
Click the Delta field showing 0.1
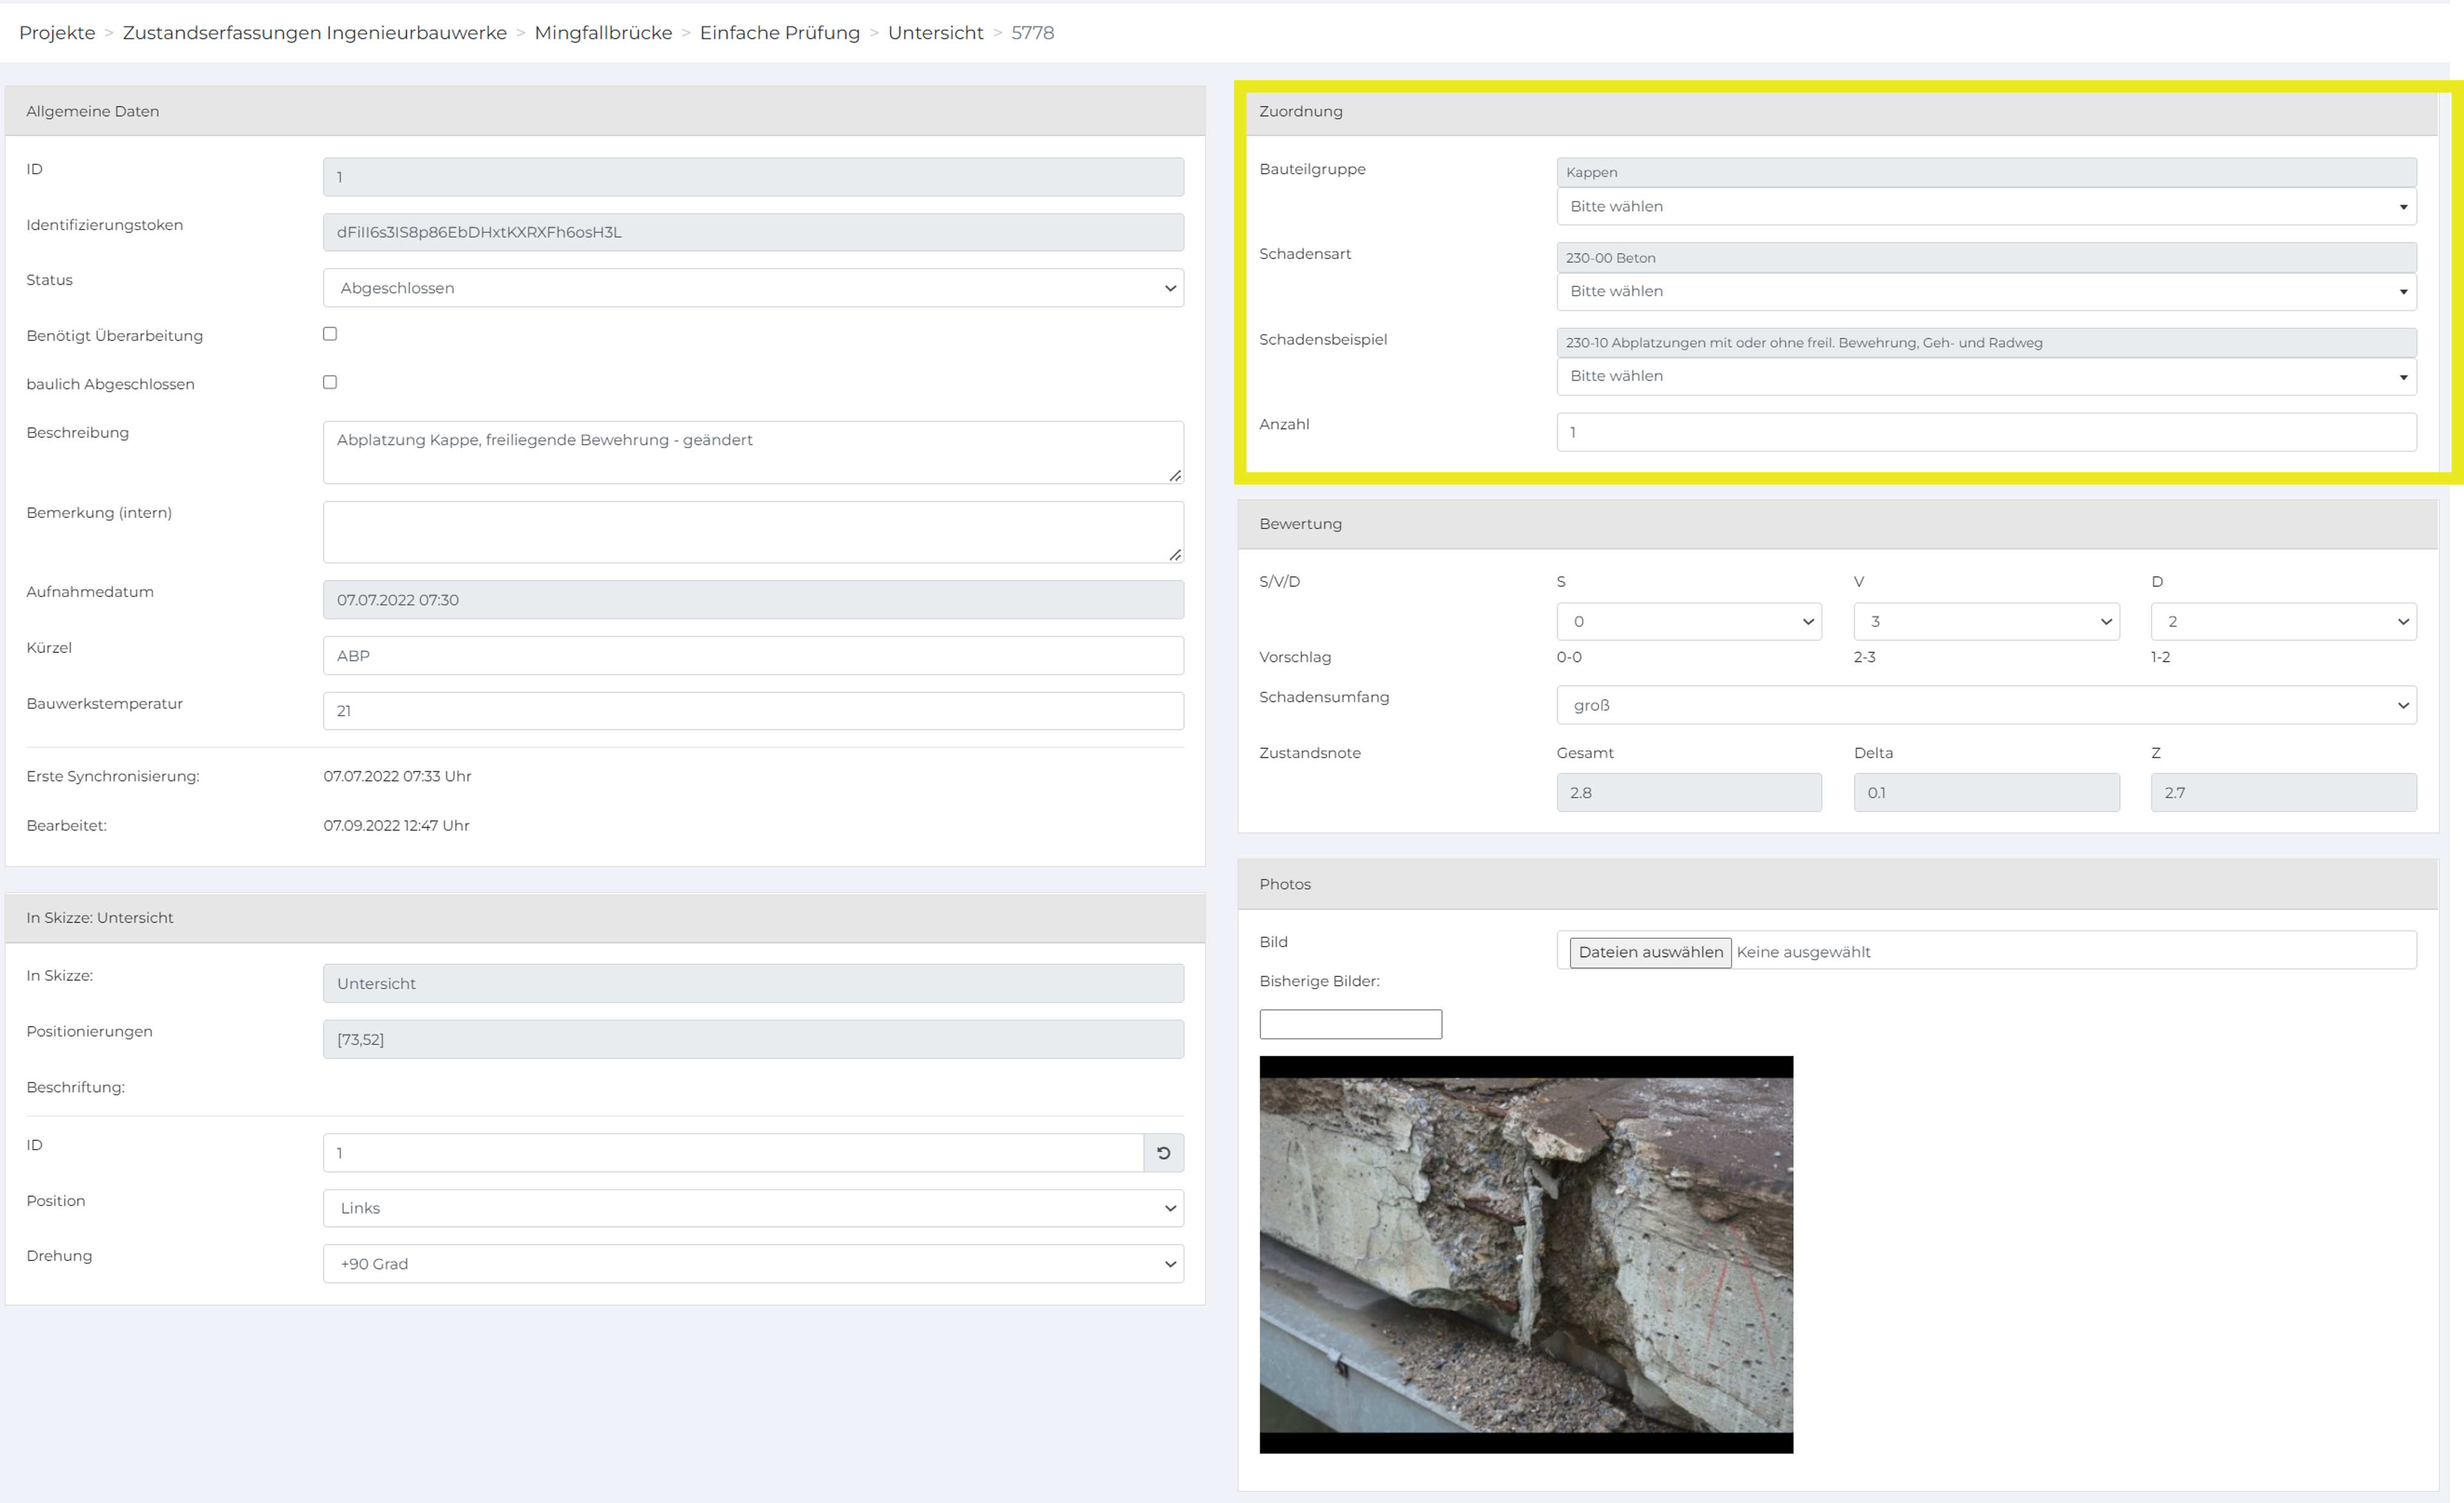(x=1986, y=793)
